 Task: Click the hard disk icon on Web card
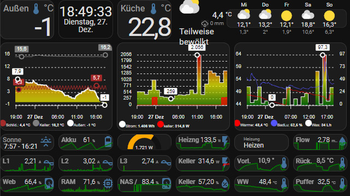tap(49, 183)
